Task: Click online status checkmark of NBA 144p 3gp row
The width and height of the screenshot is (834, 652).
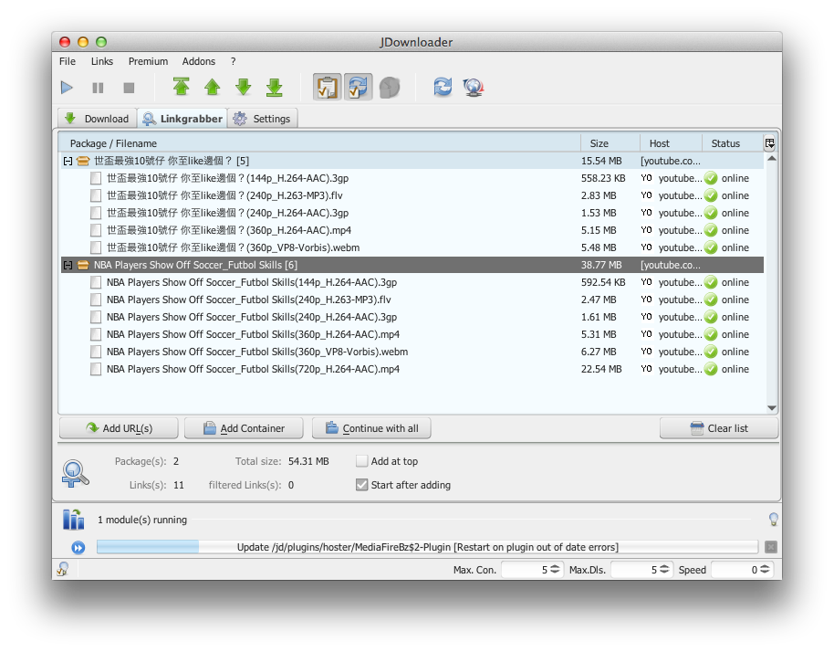Action: (711, 282)
